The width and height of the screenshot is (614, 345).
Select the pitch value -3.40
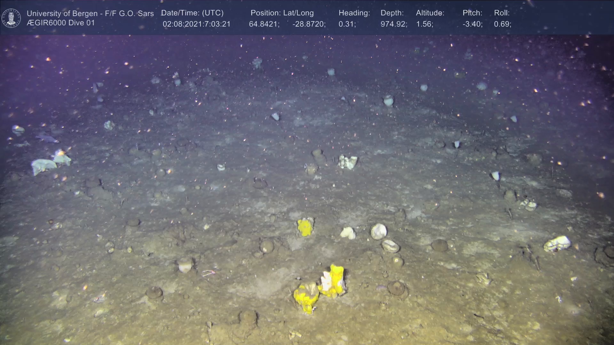point(472,24)
